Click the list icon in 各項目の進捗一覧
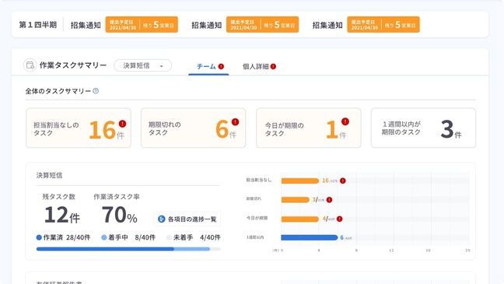Screen dimensions: 504x284 pos(162,219)
